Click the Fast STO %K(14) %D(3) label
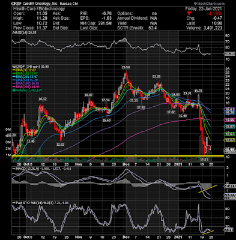The image size is (236, 240). [32, 203]
